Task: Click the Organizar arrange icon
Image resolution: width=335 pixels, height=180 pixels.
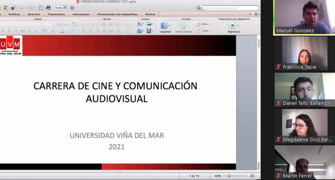Action: 164,26
